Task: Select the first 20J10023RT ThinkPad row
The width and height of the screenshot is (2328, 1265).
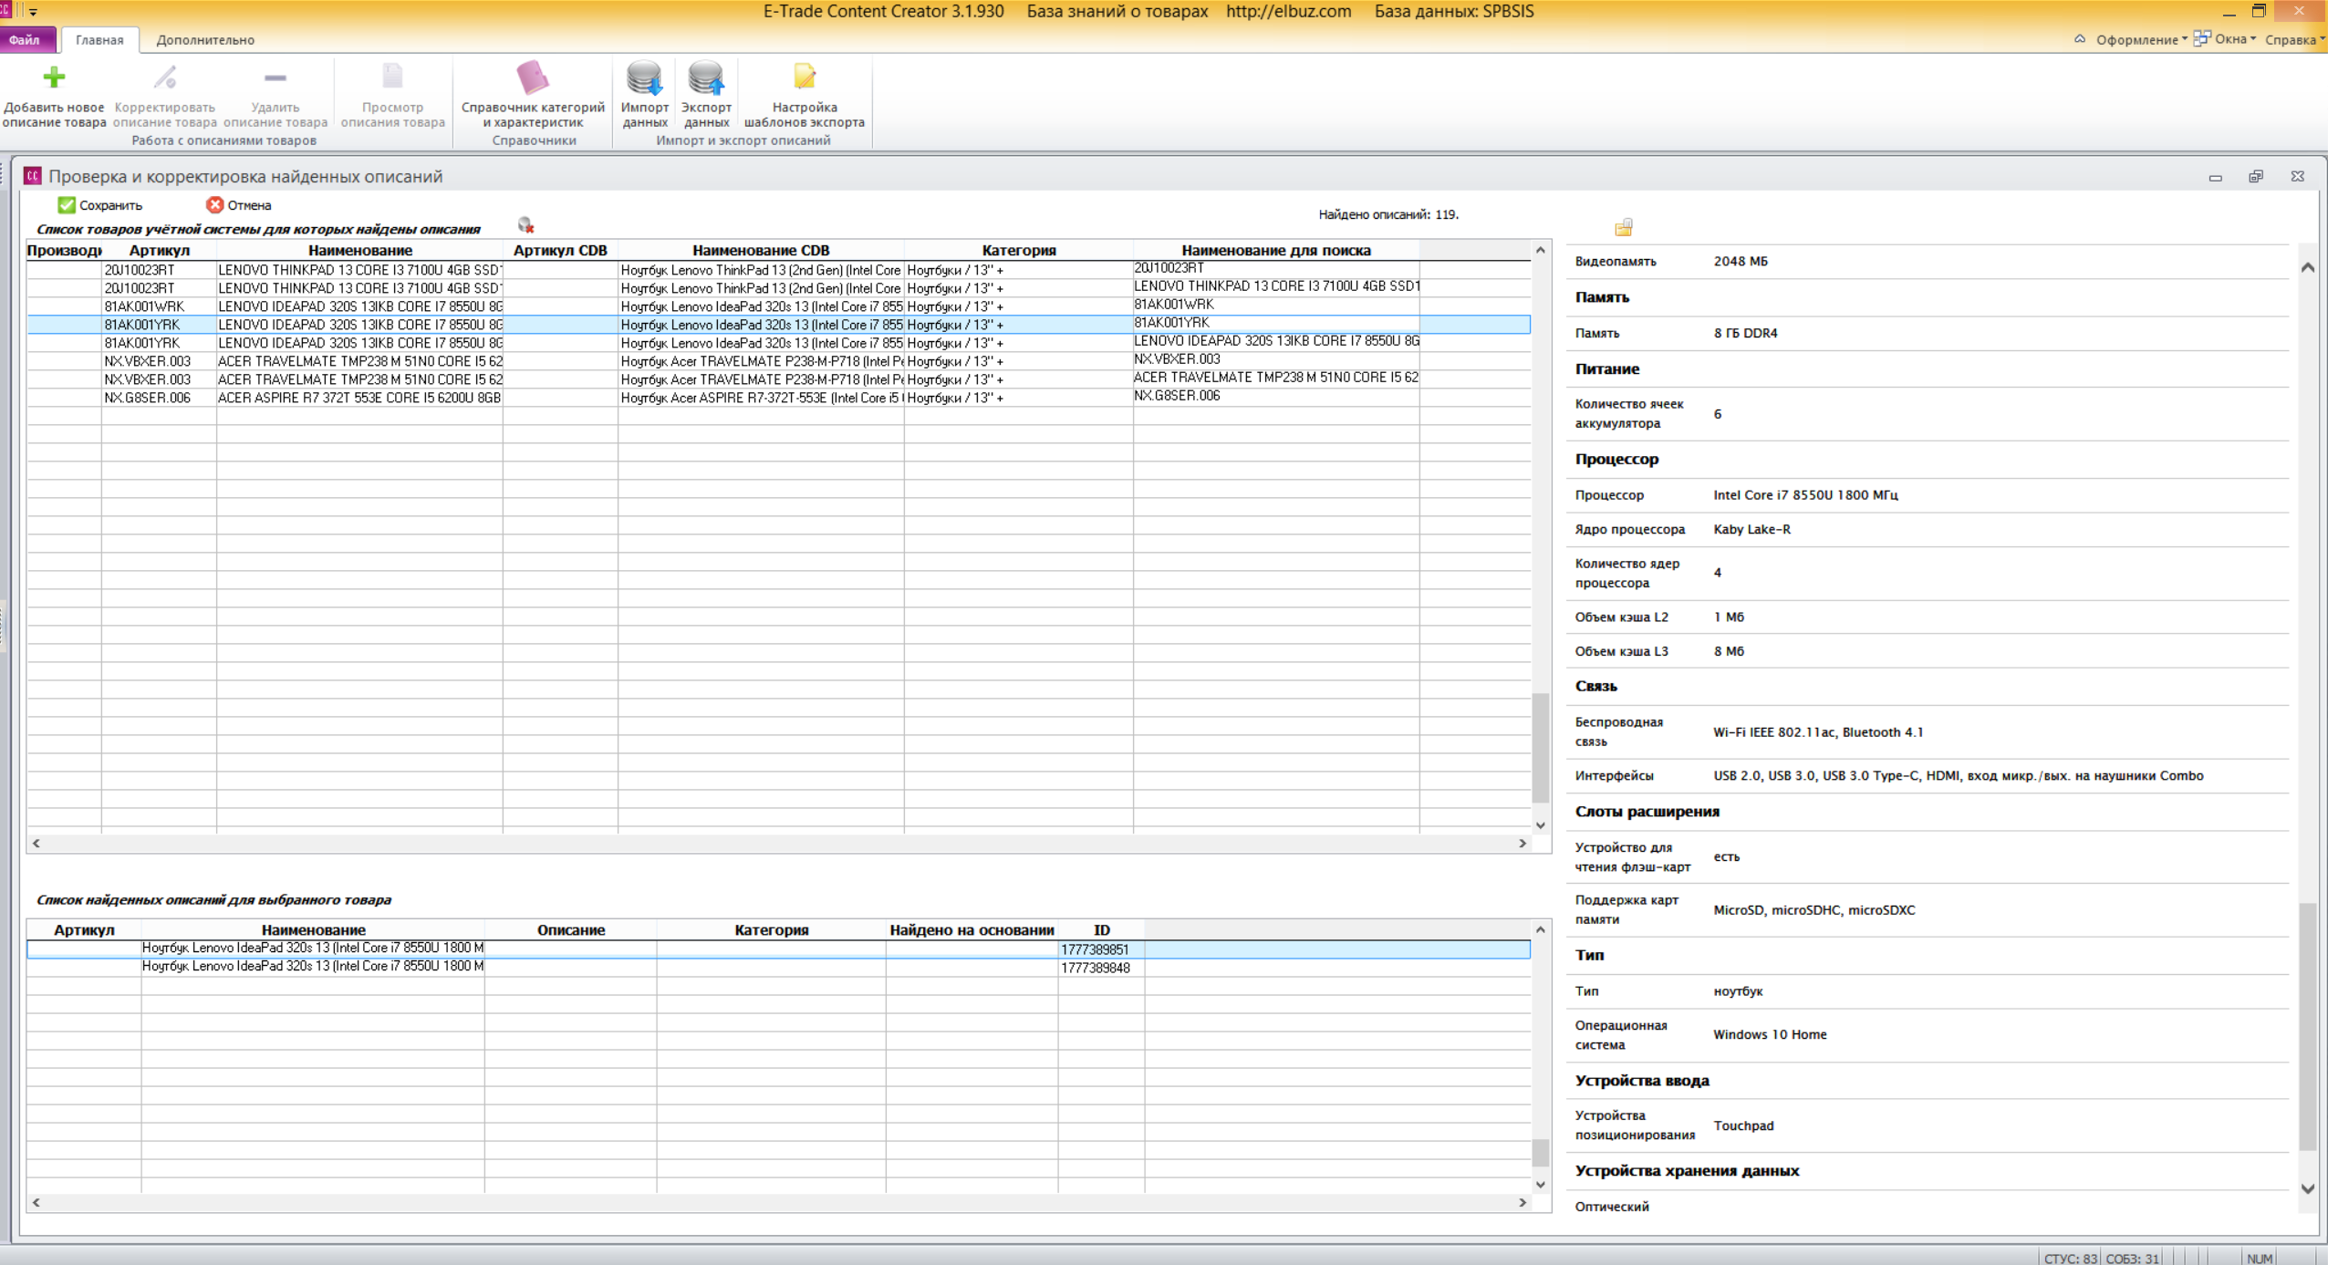Action: tap(778, 270)
